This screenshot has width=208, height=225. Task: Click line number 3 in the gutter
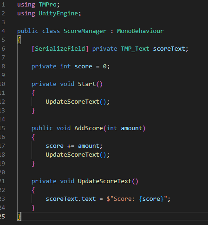coord(3,22)
